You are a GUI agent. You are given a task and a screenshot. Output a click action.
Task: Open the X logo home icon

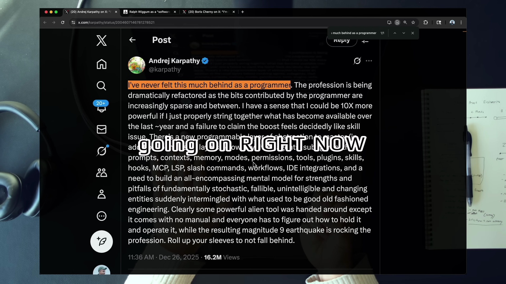coord(102,40)
